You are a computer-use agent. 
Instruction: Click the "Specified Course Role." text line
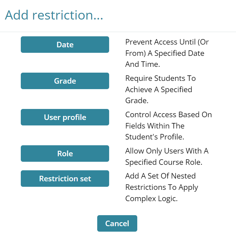pos(164,162)
